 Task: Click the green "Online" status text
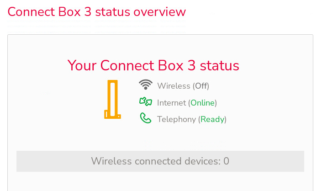click(202, 103)
